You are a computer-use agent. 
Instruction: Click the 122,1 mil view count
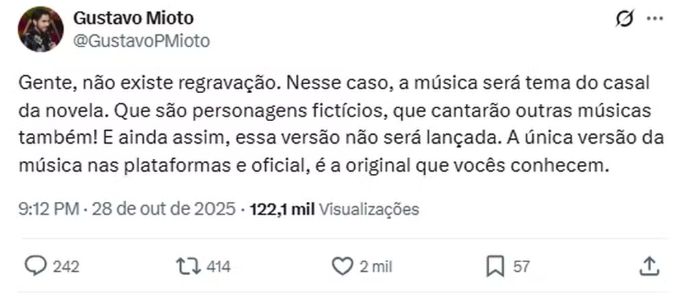(x=282, y=208)
